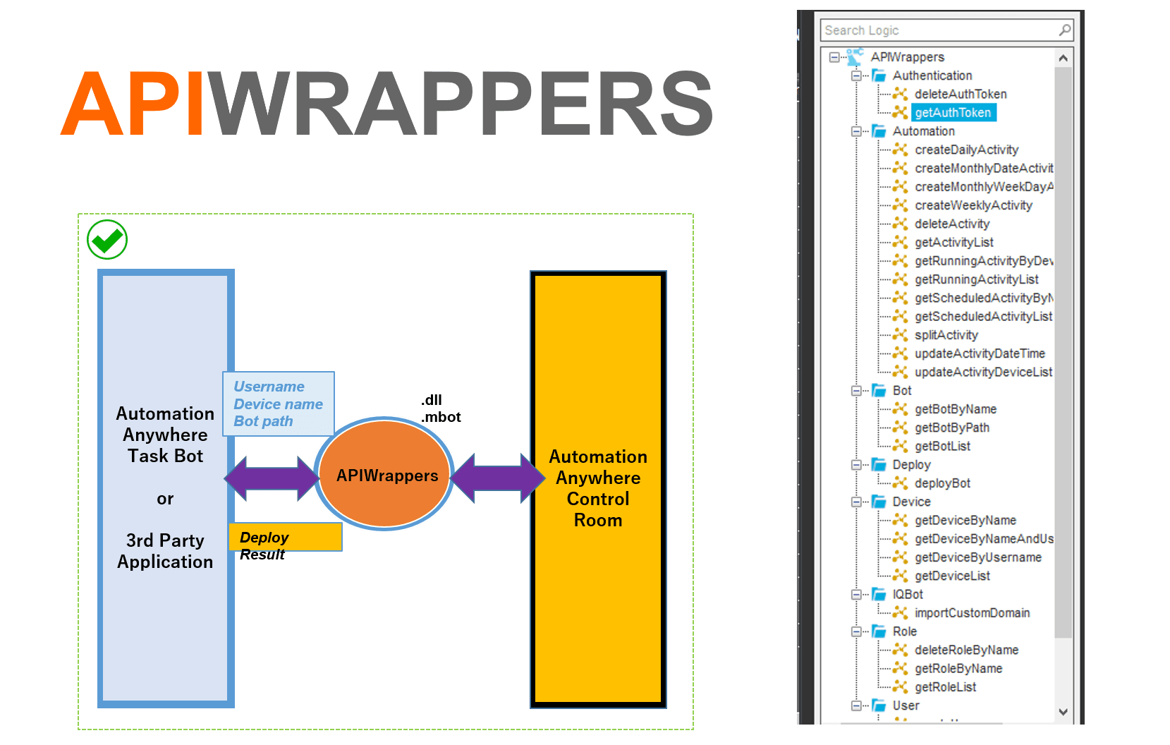This screenshot has height=745, width=1170.
Task: Select the updateActivityDateTime label
Action: (980, 353)
